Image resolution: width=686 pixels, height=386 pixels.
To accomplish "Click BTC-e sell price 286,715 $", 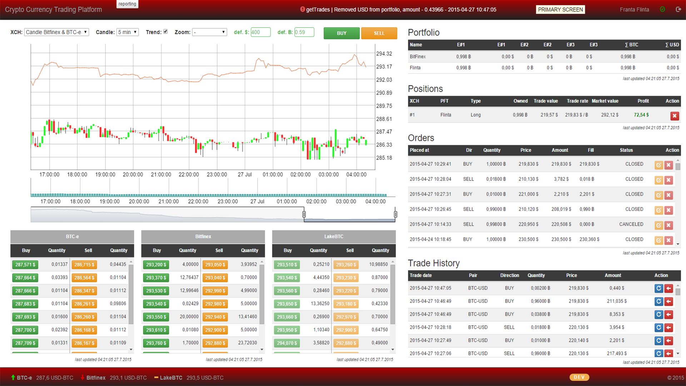I will (84, 265).
